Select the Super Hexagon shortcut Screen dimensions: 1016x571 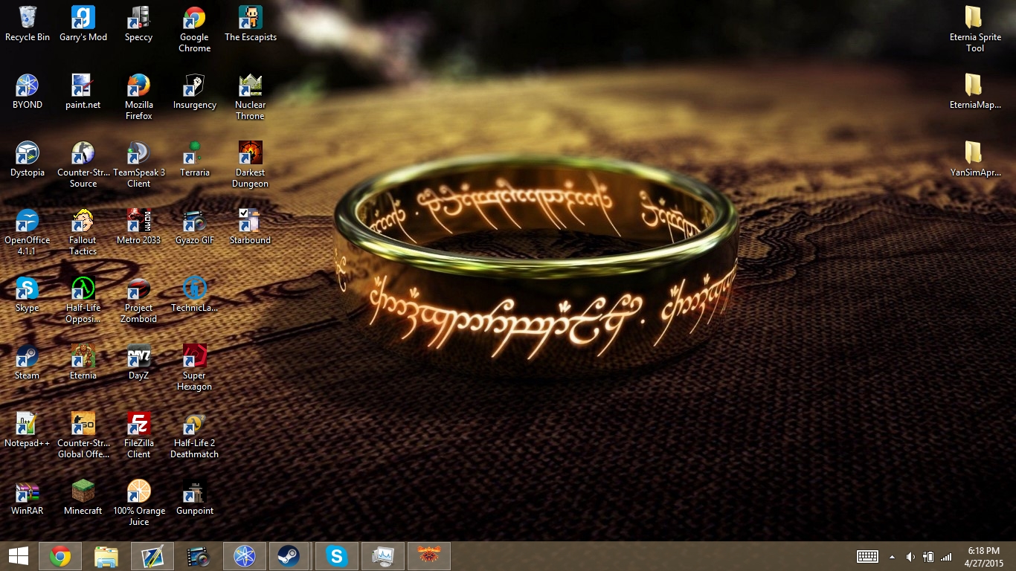pos(194,368)
